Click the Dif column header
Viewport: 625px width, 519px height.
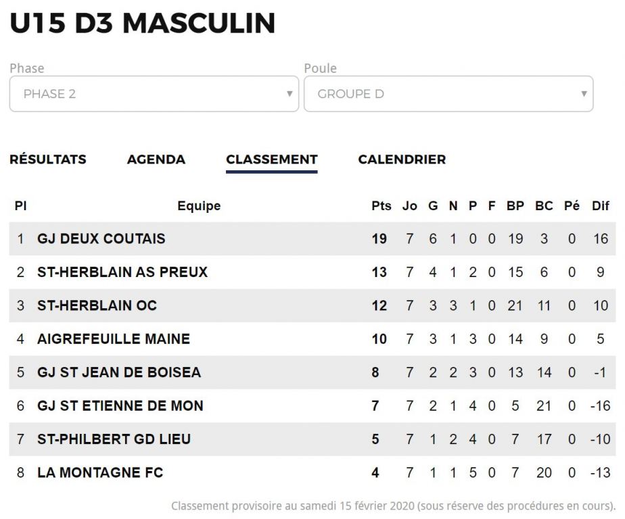(x=600, y=206)
